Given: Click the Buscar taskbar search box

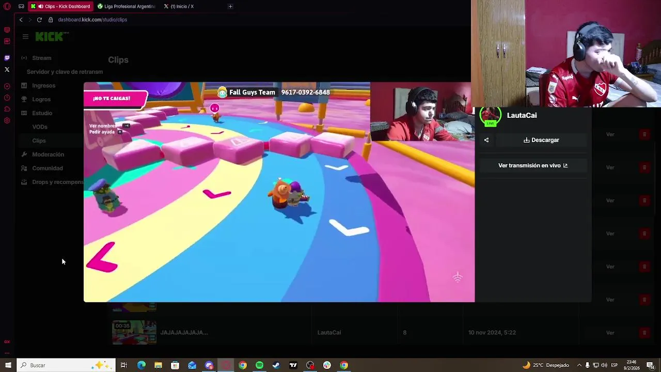Looking at the screenshot, I should tap(66, 365).
